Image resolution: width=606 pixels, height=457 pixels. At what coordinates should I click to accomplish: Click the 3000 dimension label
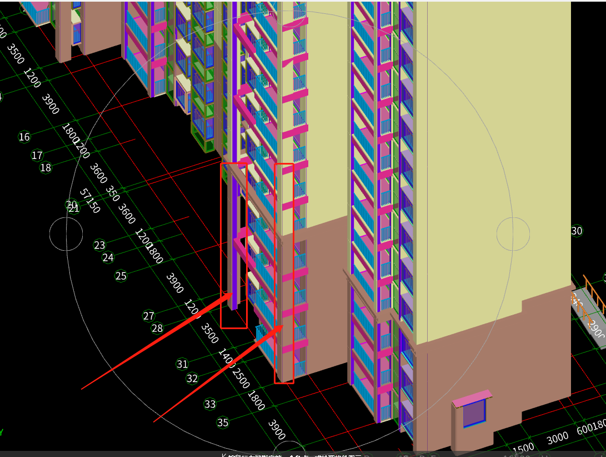pos(557,439)
